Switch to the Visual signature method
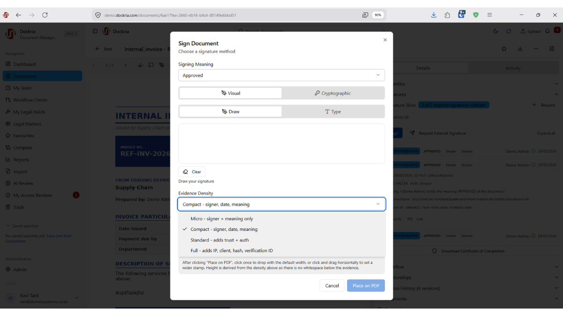Viewport: 563px width, 316px height. (x=230, y=93)
